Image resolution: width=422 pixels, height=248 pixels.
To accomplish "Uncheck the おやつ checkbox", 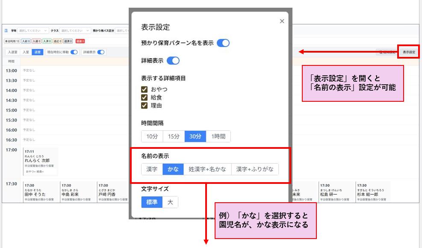I will (x=145, y=89).
